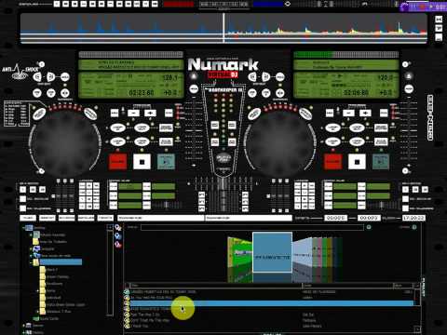Toggle upper checkbox in left deck lower panel
The width and height of the screenshot is (447, 335).
coord(22,199)
